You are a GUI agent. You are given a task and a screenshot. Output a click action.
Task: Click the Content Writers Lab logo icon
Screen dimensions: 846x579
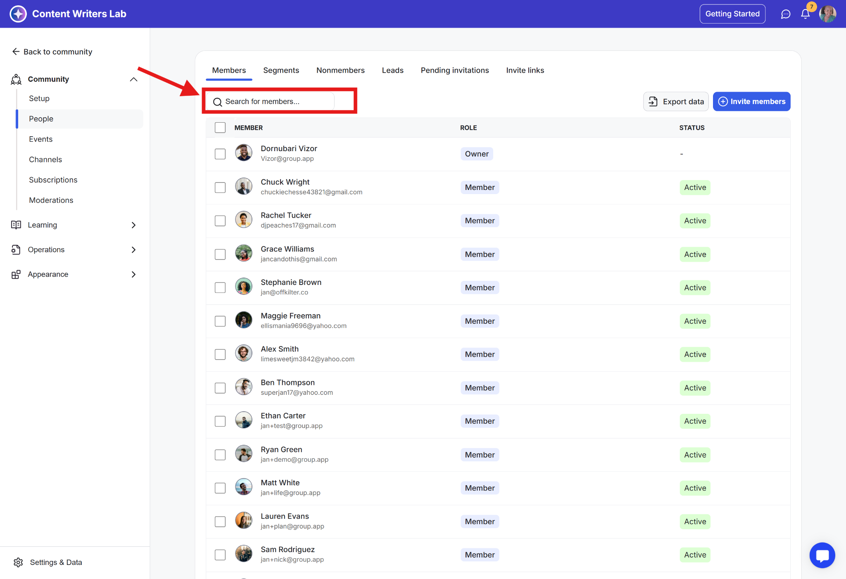(x=18, y=14)
